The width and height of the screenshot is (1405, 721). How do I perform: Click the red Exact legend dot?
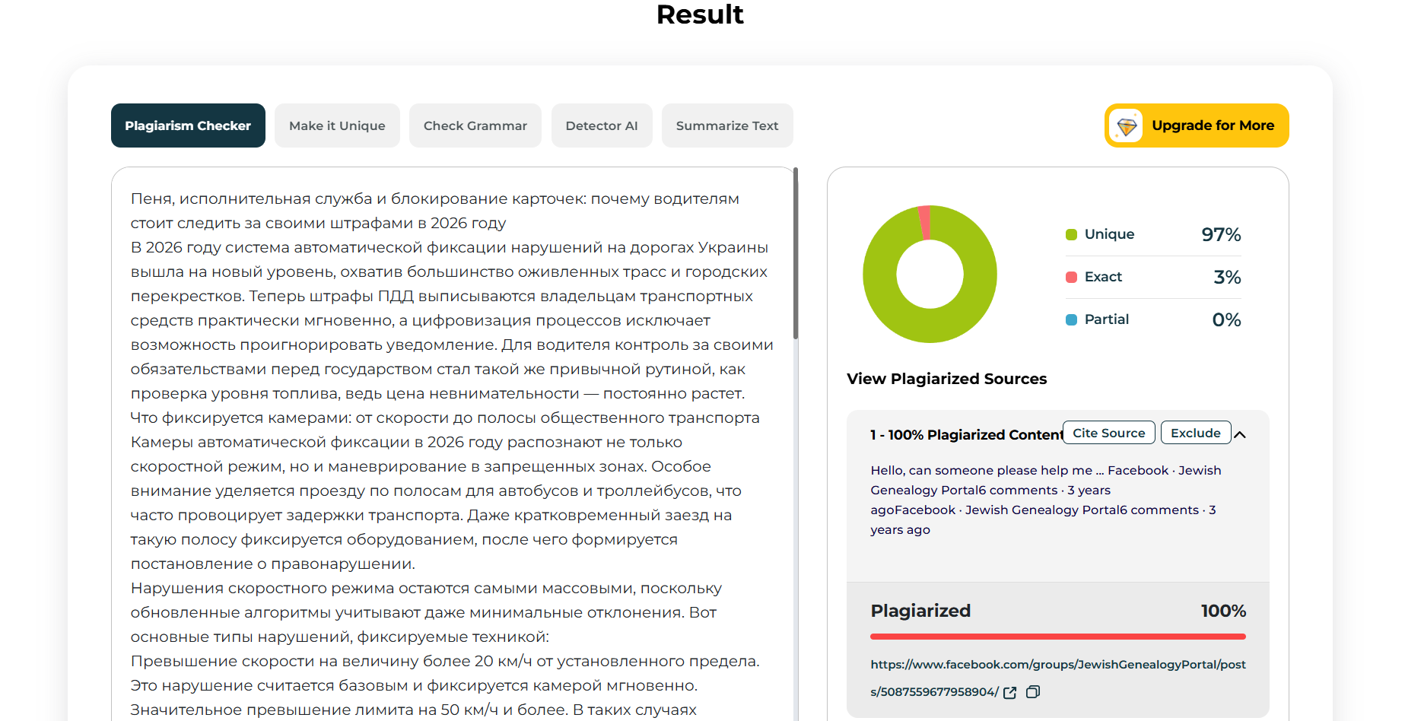click(x=1071, y=277)
